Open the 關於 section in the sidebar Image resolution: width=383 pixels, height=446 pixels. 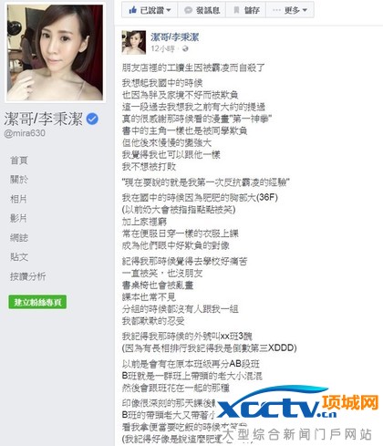pyautogui.click(x=19, y=180)
